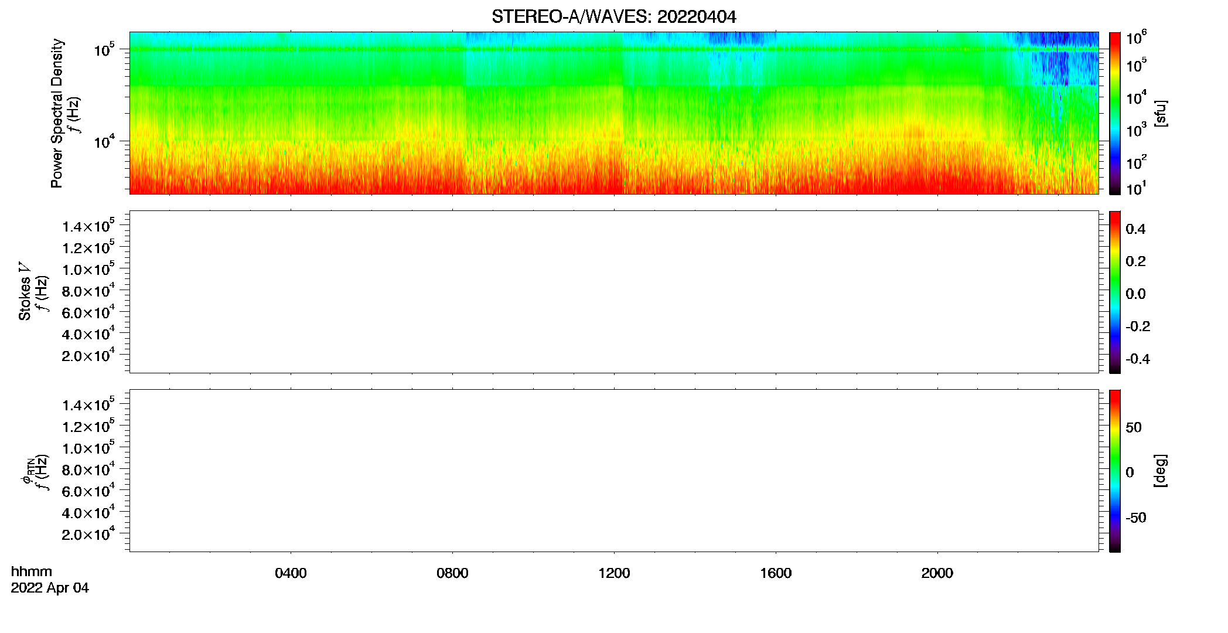Click inside the power spectral density spectrogram
The image size is (1228, 633).
coord(614,113)
